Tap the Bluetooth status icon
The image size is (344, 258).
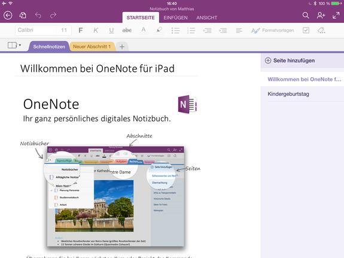coord(315,4)
